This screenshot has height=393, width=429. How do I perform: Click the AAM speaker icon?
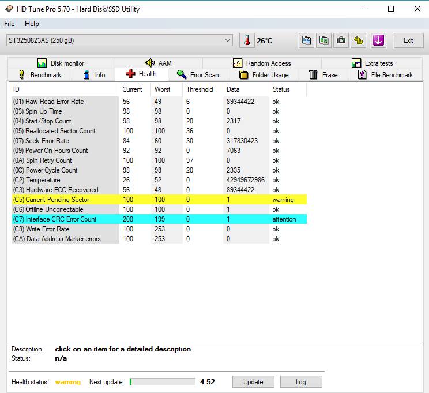pyautogui.click(x=150, y=63)
